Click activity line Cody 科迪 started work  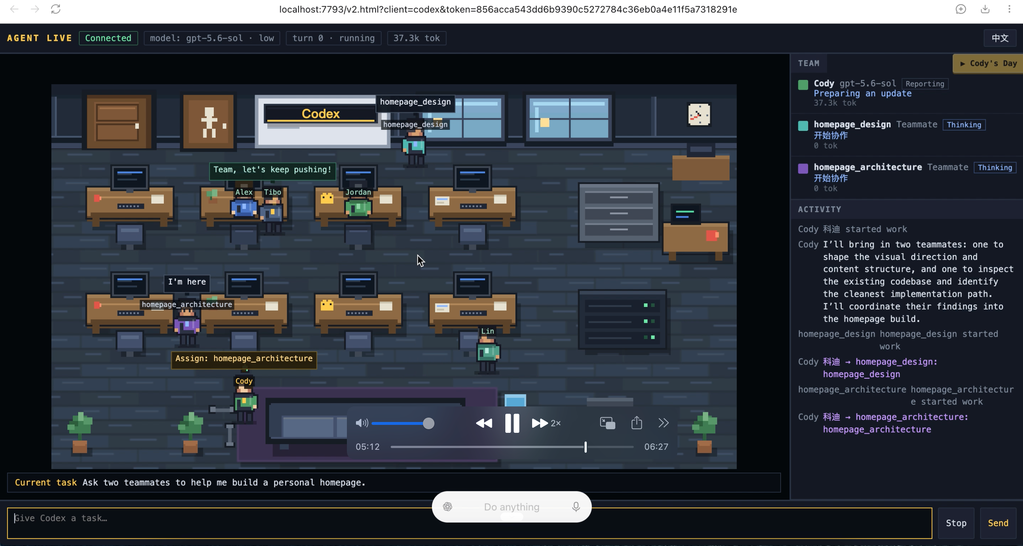(853, 229)
